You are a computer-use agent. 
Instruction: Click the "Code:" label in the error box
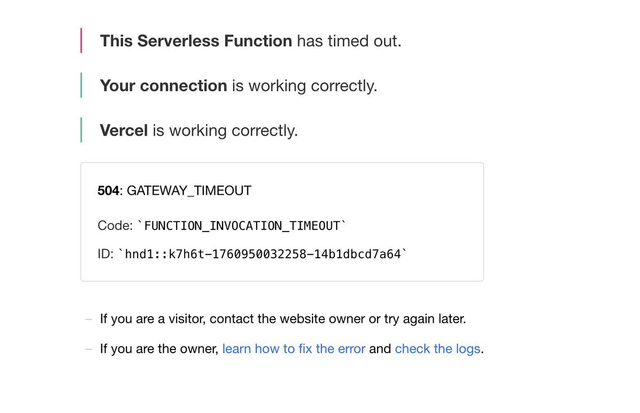pyautogui.click(x=115, y=226)
